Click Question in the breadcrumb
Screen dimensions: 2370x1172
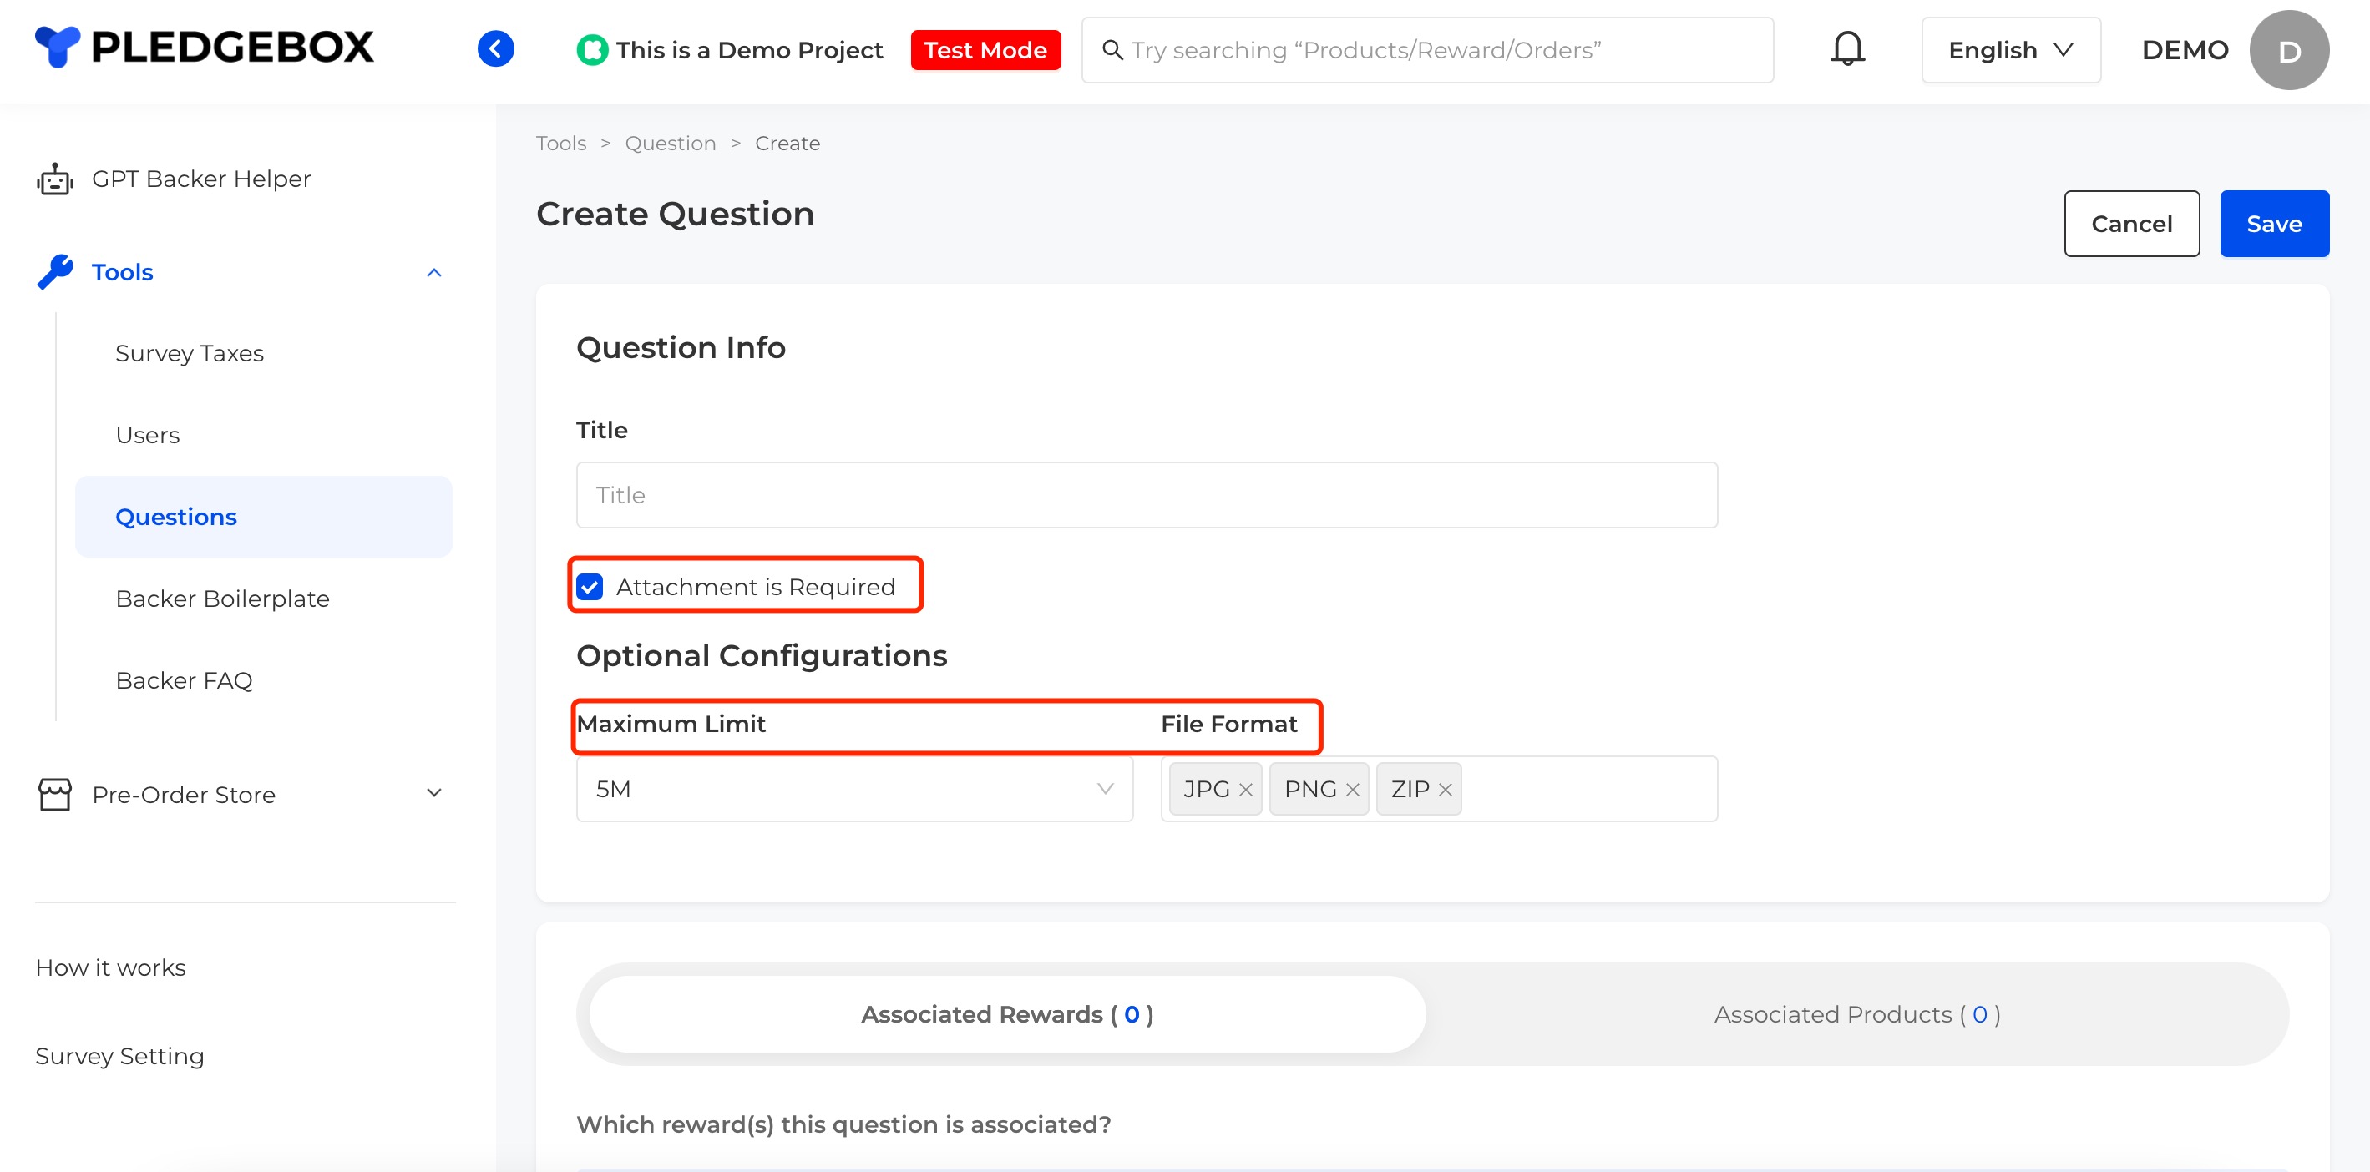click(670, 144)
